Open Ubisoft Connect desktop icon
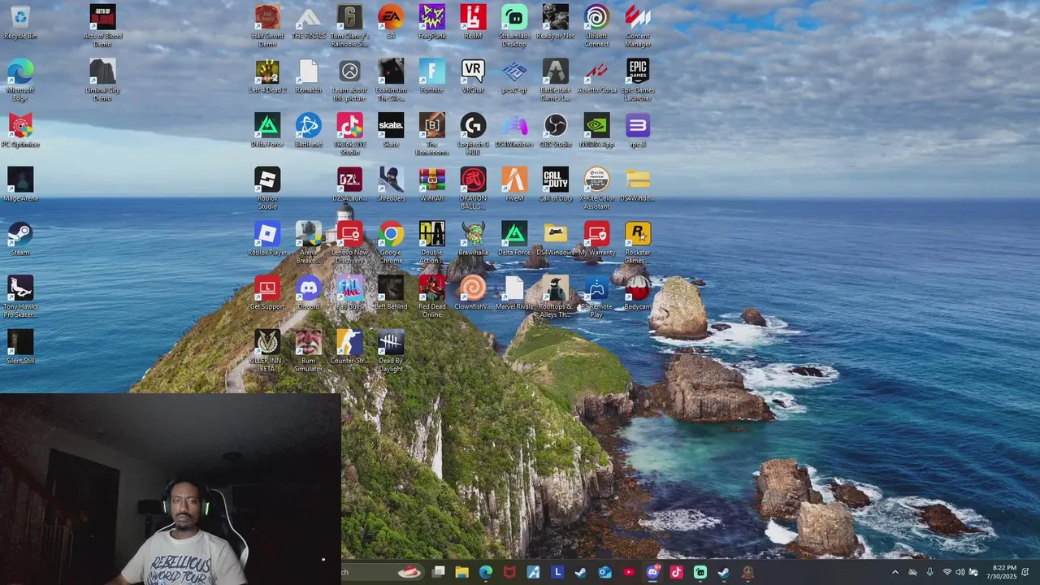 (x=596, y=26)
